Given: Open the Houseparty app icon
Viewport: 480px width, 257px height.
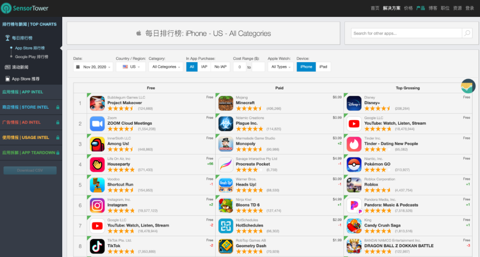Looking at the screenshot, I should 97,165.
